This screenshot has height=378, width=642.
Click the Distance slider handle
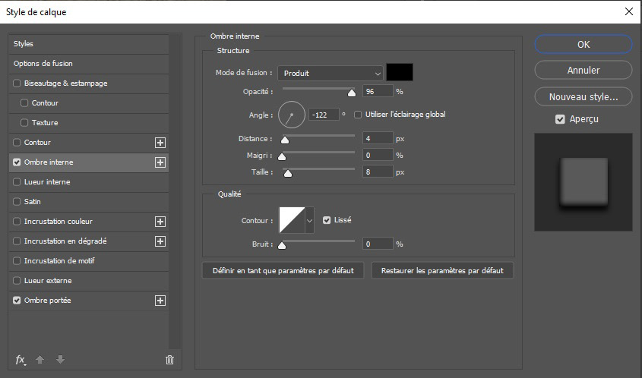click(x=285, y=140)
